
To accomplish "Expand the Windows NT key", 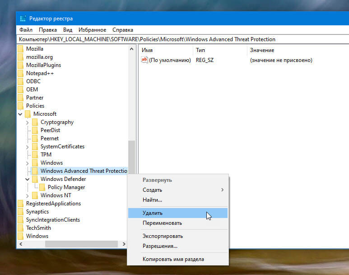I will (28, 196).
